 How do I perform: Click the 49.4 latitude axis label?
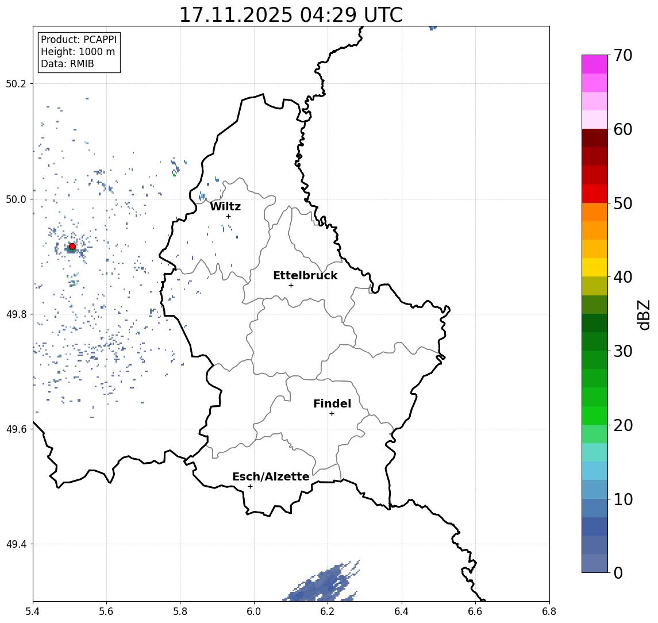[16, 544]
